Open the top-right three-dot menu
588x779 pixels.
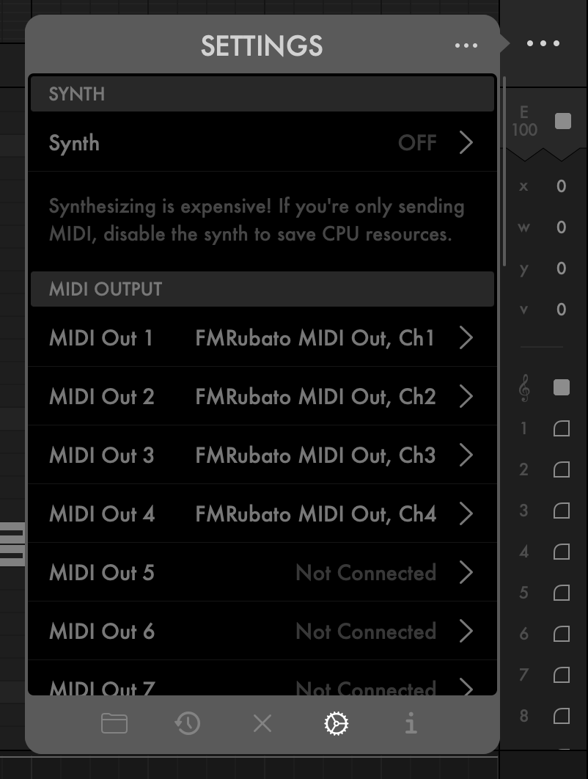(x=543, y=43)
